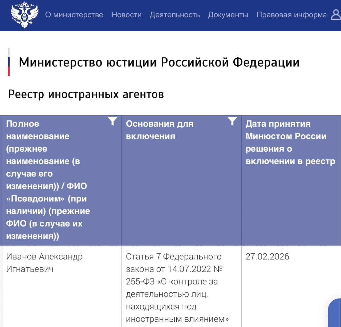Click the Реестр иностранных агентов title
The height and width of the screenshot is (327, 341).
tap(86, 94)
